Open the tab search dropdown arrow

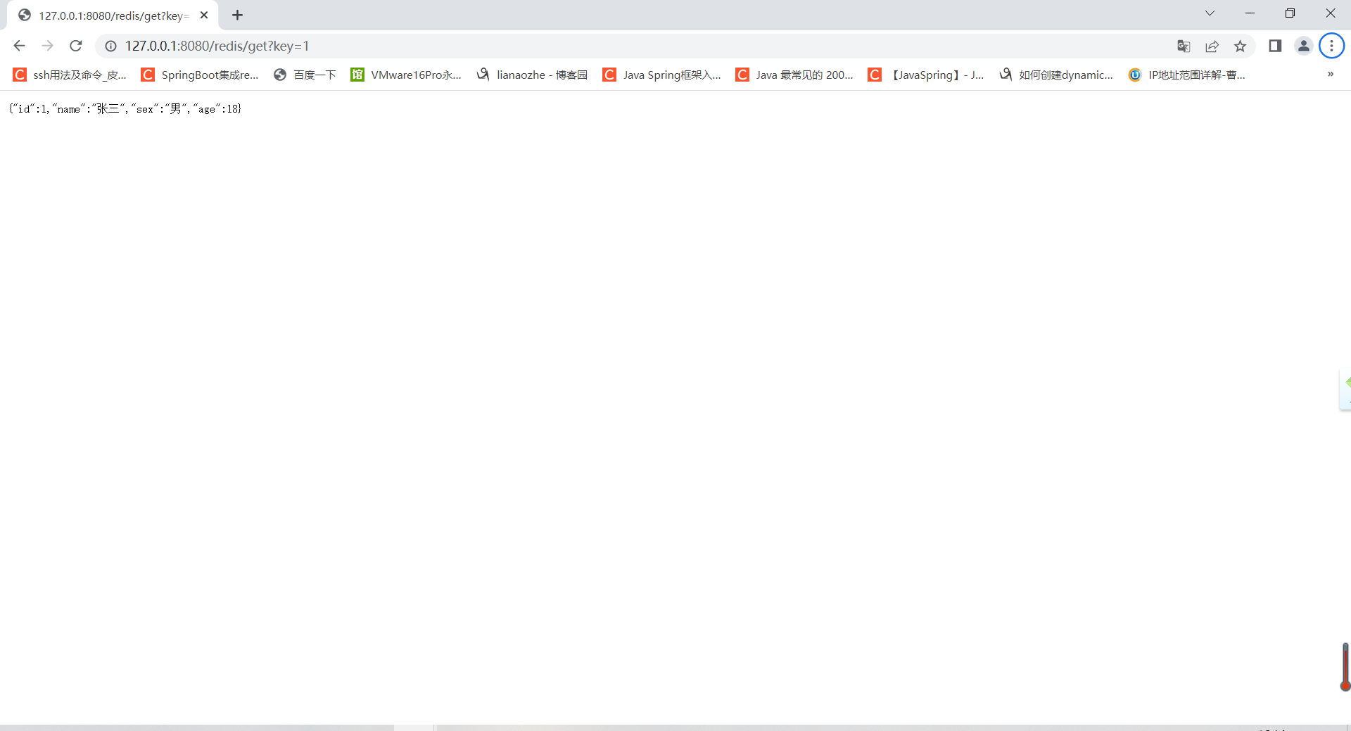pos(1210,13)
